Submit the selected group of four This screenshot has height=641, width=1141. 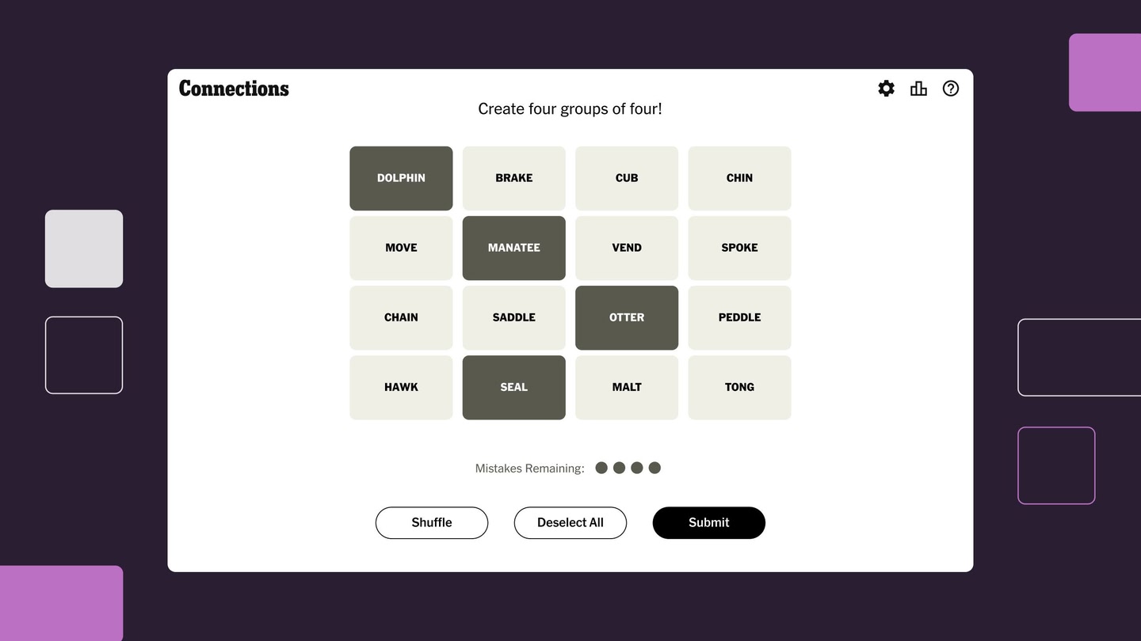coord(708,522)
